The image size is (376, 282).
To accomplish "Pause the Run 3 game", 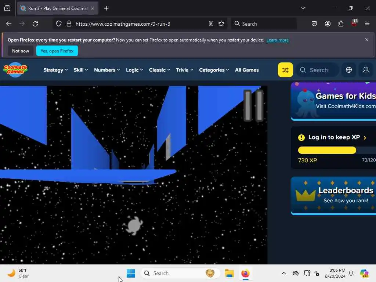I will click(x=253, y=105).
